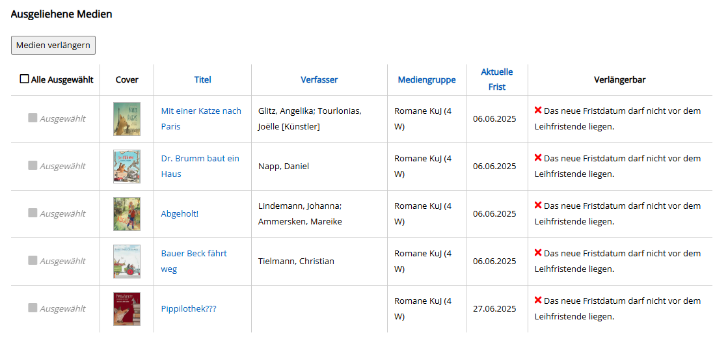Sort by 'Aktuelle Frist' column header
This screenshot has height=337, width=715.
tap(496, 79)
